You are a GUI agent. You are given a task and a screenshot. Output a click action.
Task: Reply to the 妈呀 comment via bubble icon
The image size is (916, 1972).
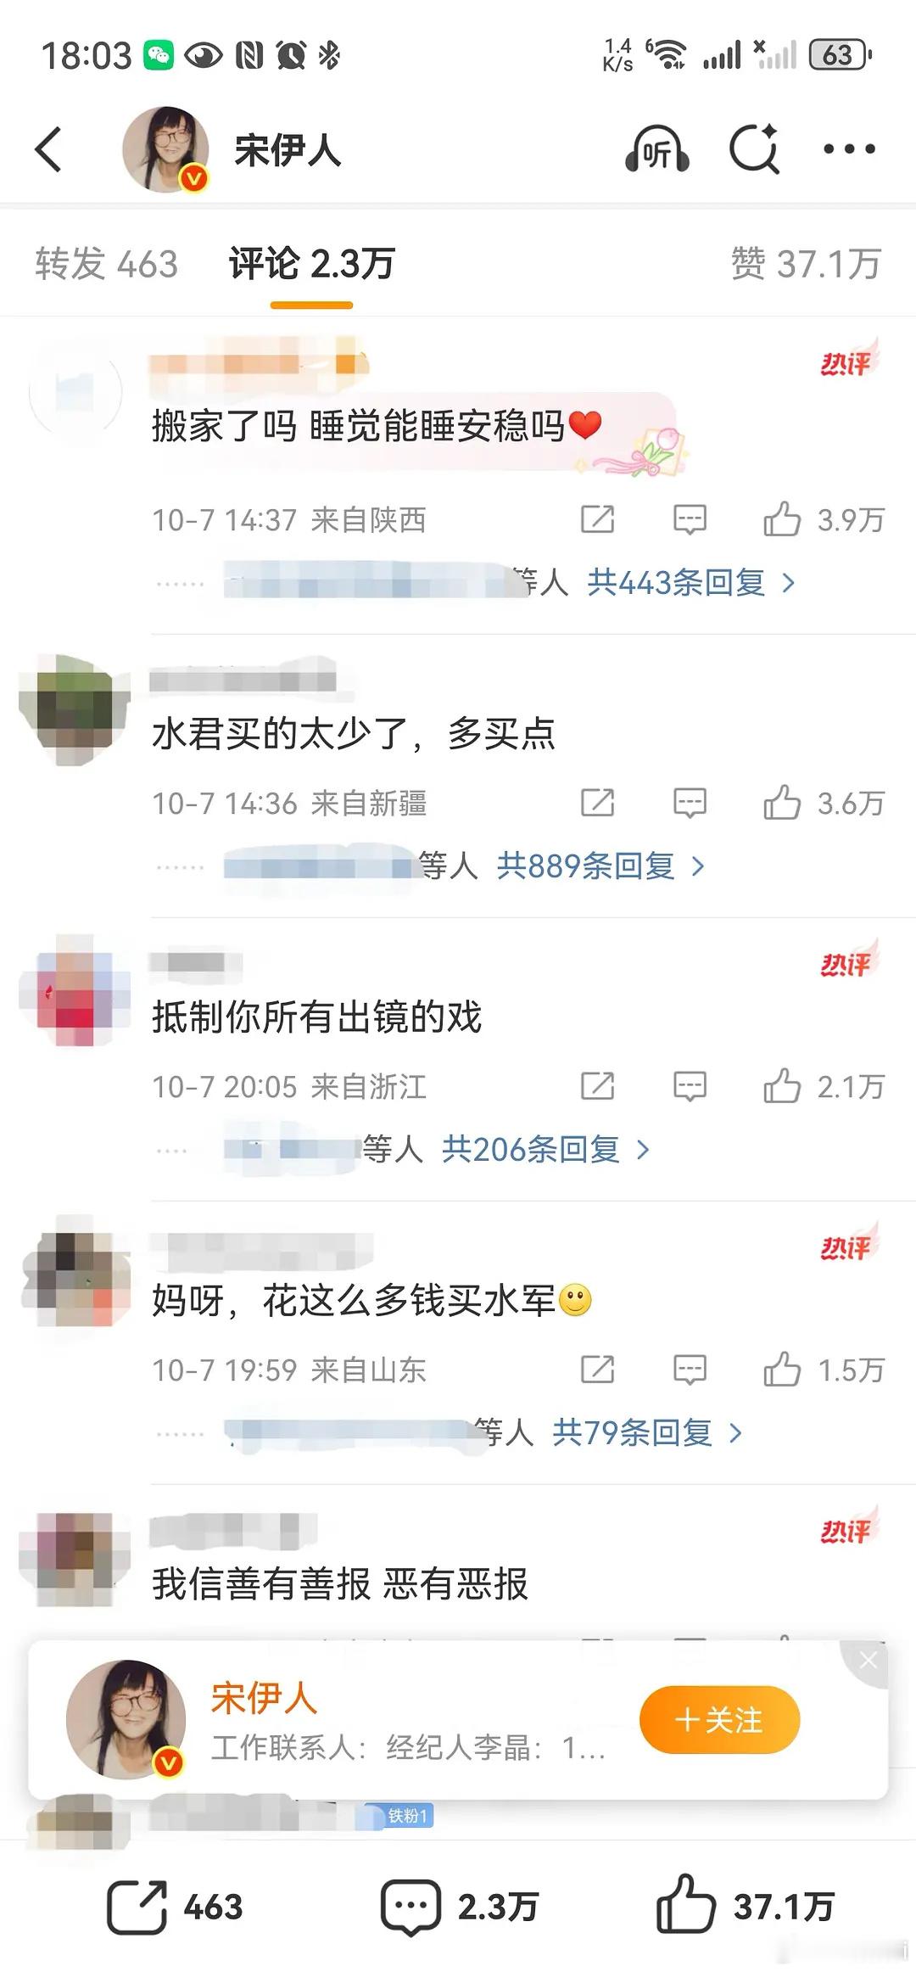(690, 1370)
